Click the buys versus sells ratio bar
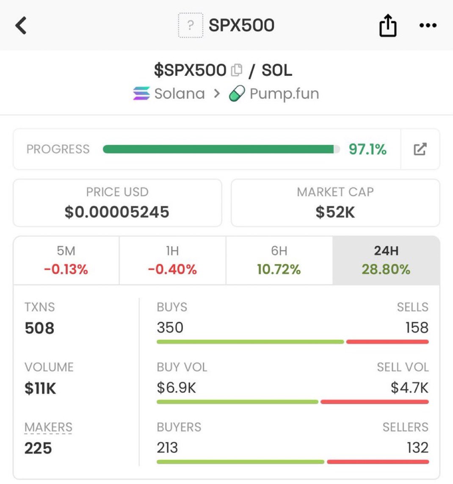453x484 pixels. point(293,342)
